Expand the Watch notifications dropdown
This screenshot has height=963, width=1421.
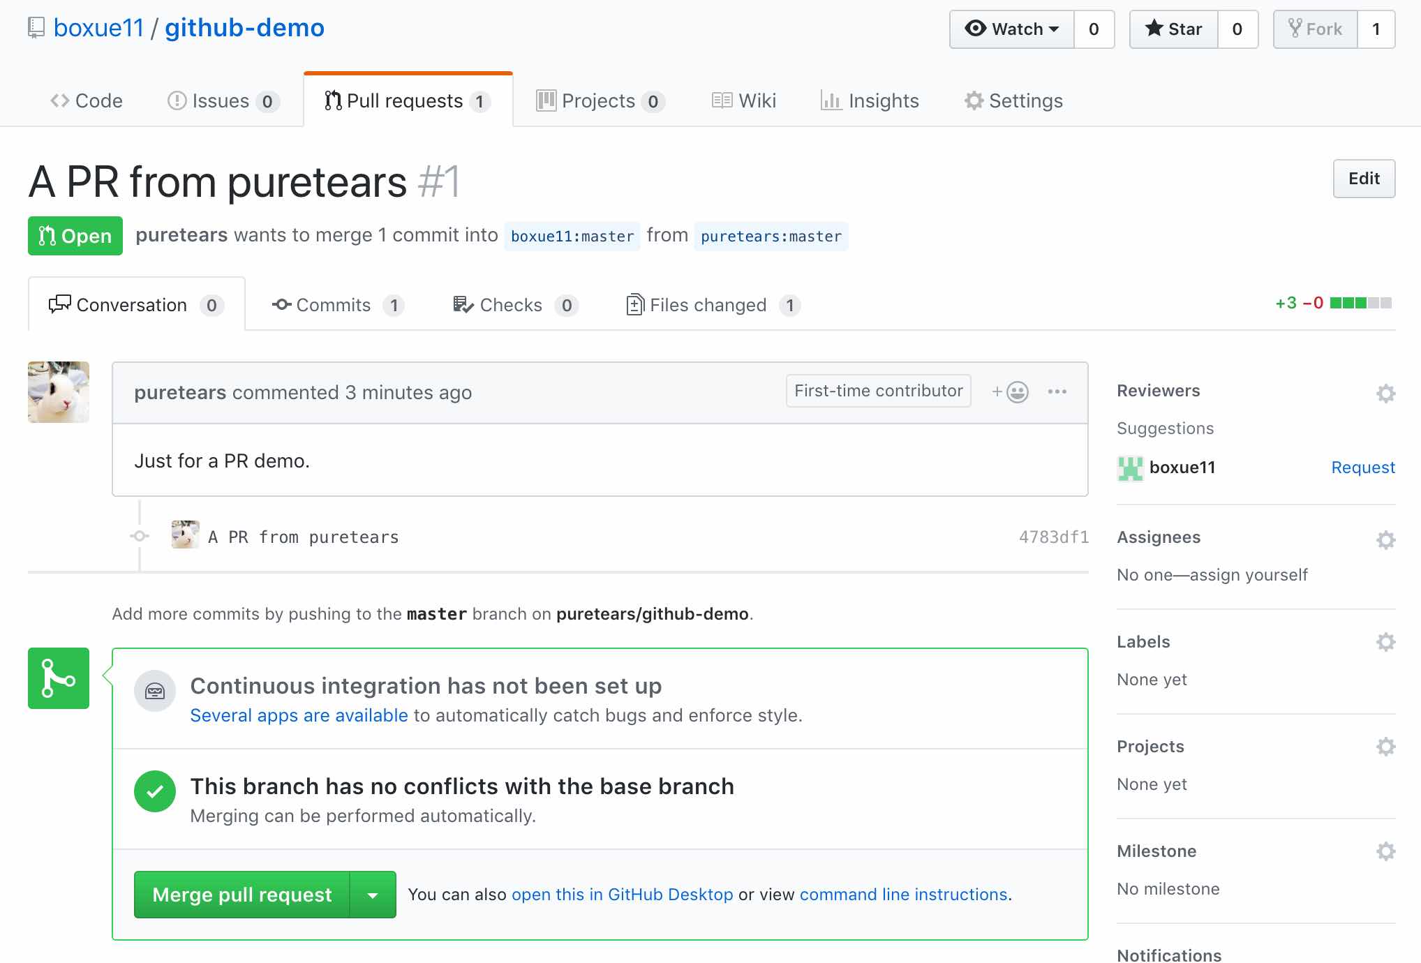(x=1012, y=29)
